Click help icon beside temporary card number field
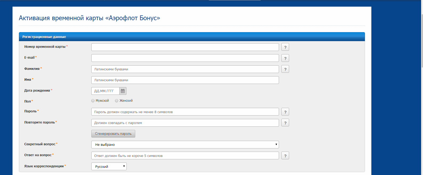This screenshot has height=175, width=423. coord(285,47)
